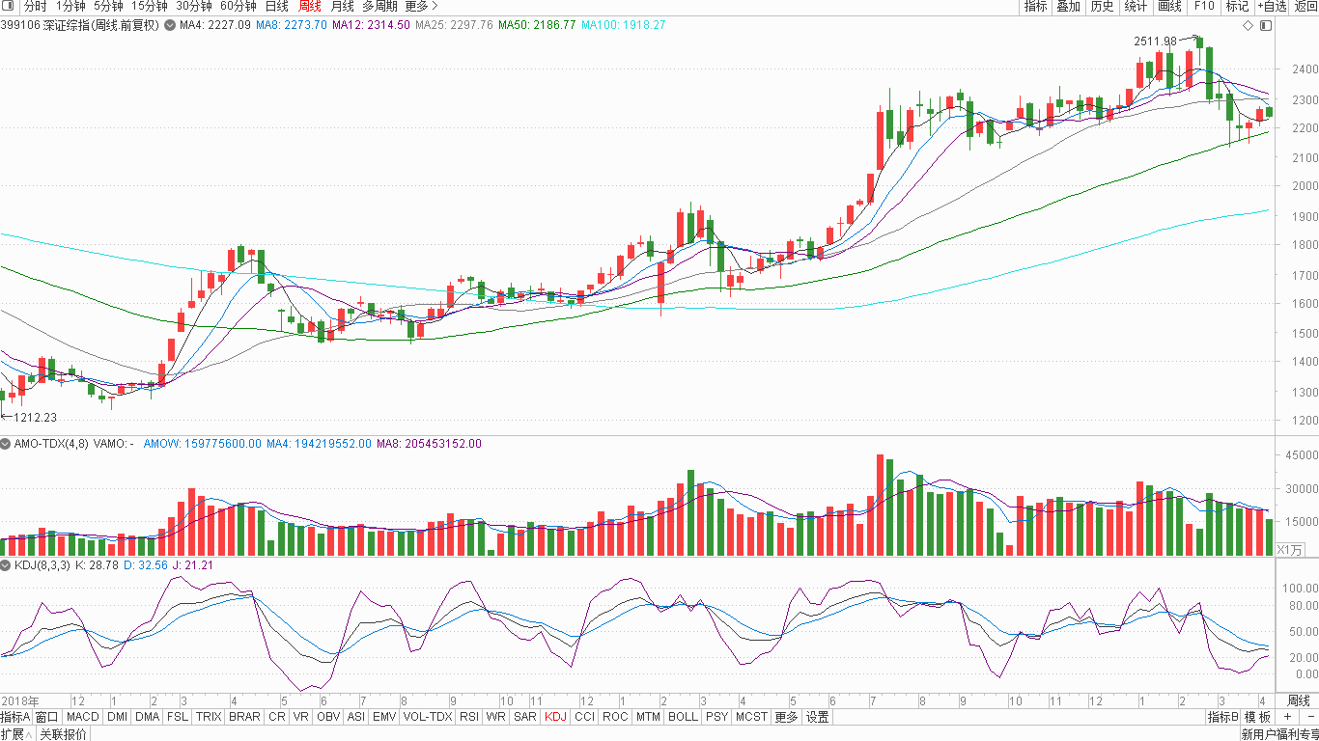Switch indicator to VR

[301, 717]
